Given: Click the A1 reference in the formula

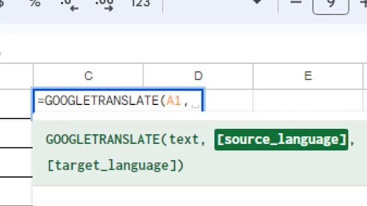Looking at the screenshot, I should tap(174, 101).
